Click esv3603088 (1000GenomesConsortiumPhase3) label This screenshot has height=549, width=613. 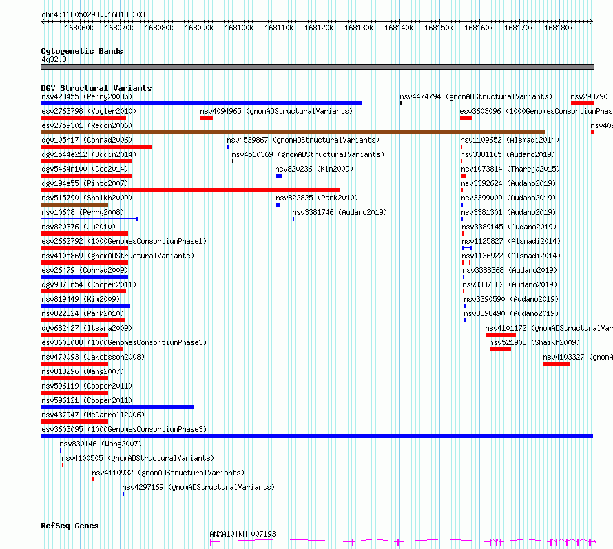click(124, 342)
